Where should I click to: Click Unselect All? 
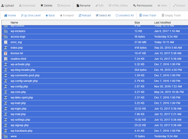pyautogui.click(x=125, y=15)
